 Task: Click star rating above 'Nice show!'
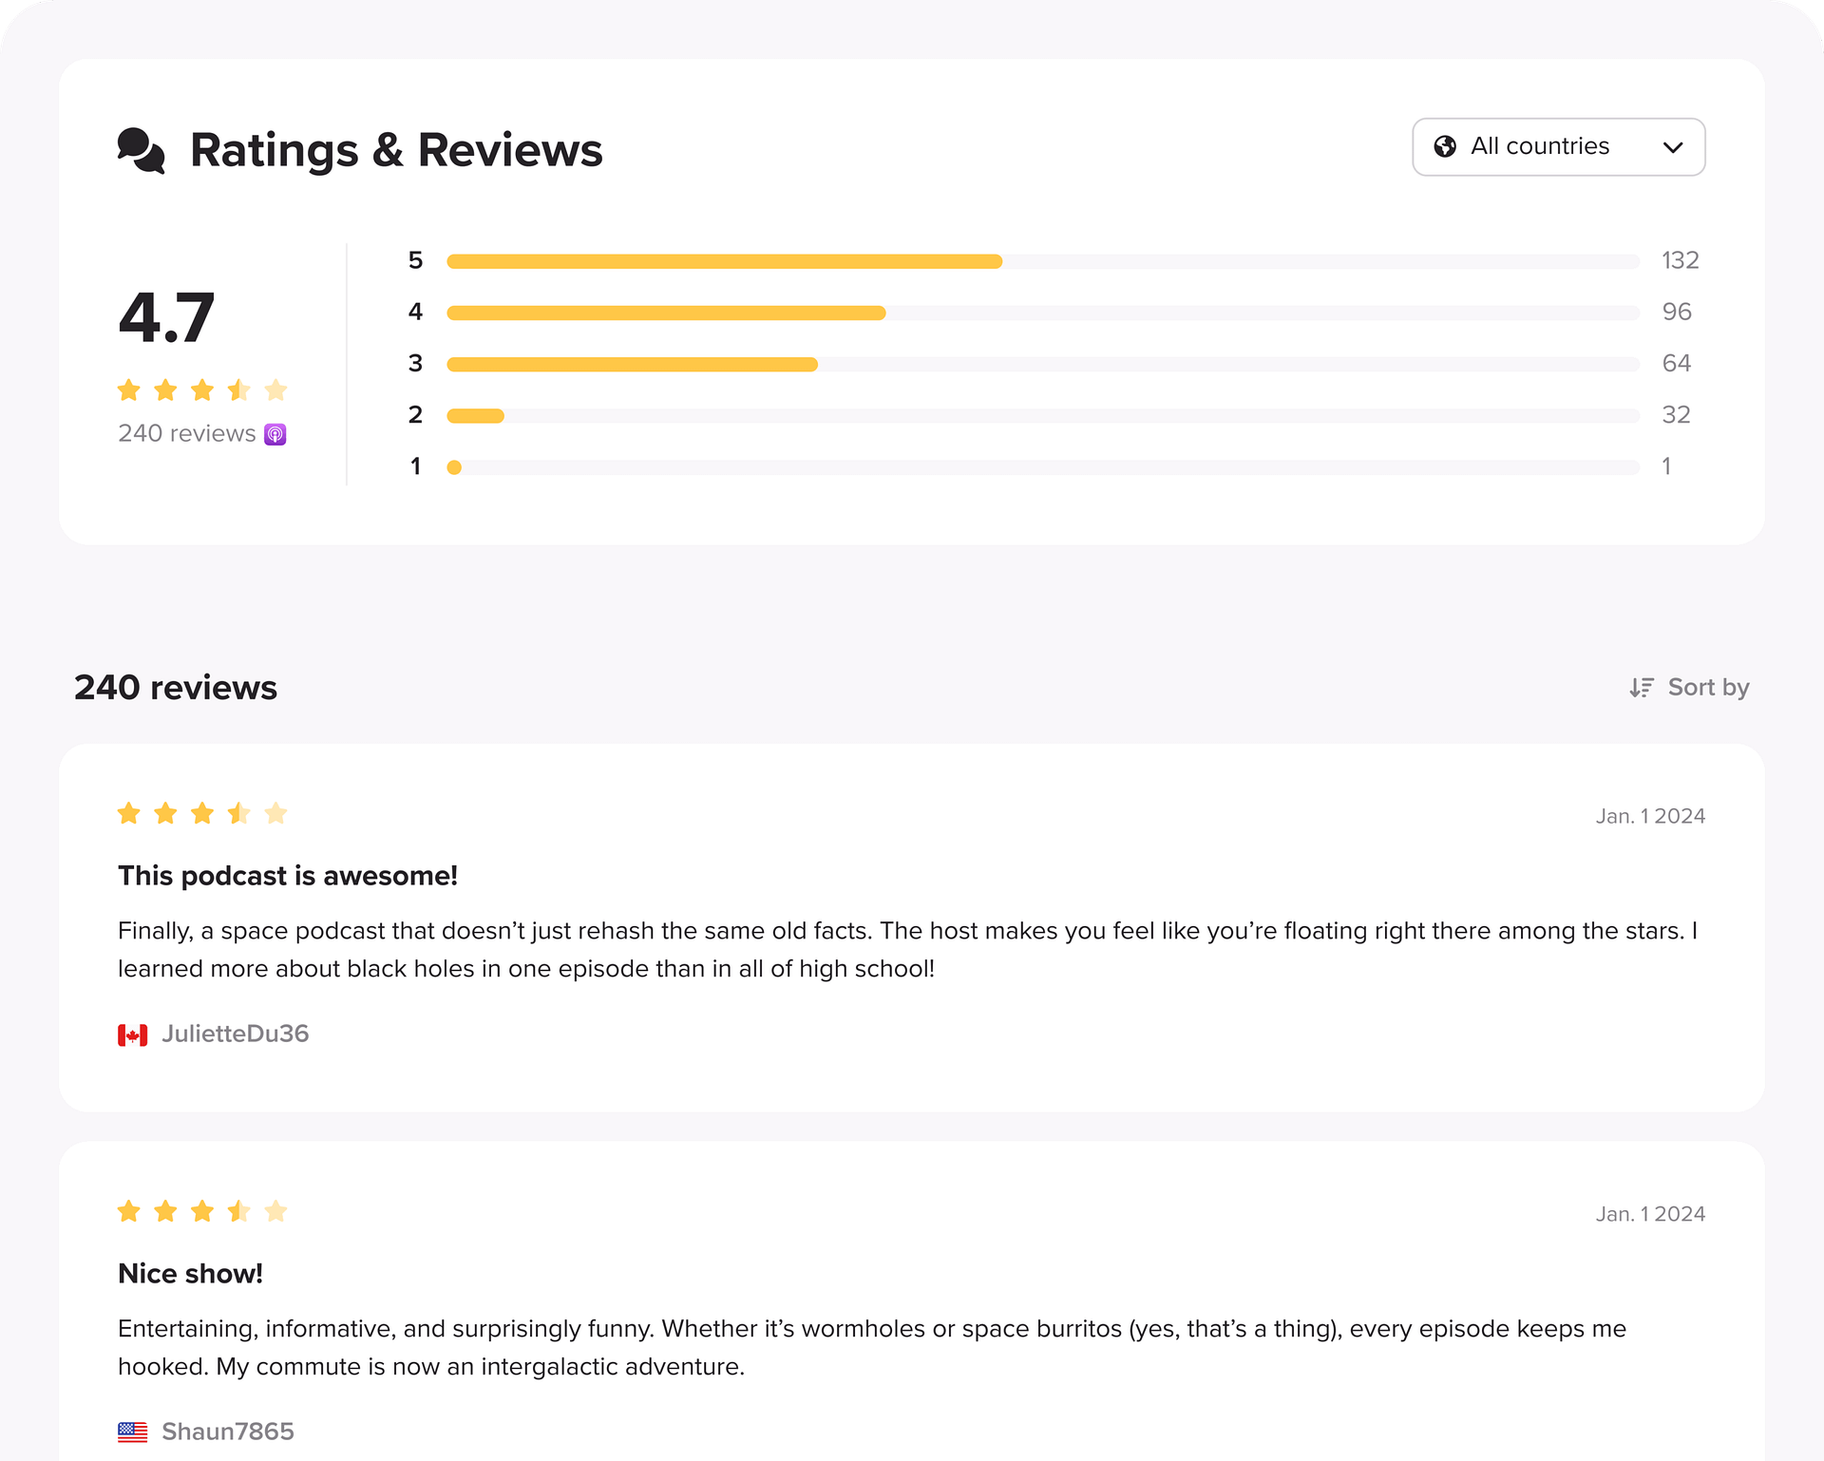pyautogui.click(x=201, y=1211)
